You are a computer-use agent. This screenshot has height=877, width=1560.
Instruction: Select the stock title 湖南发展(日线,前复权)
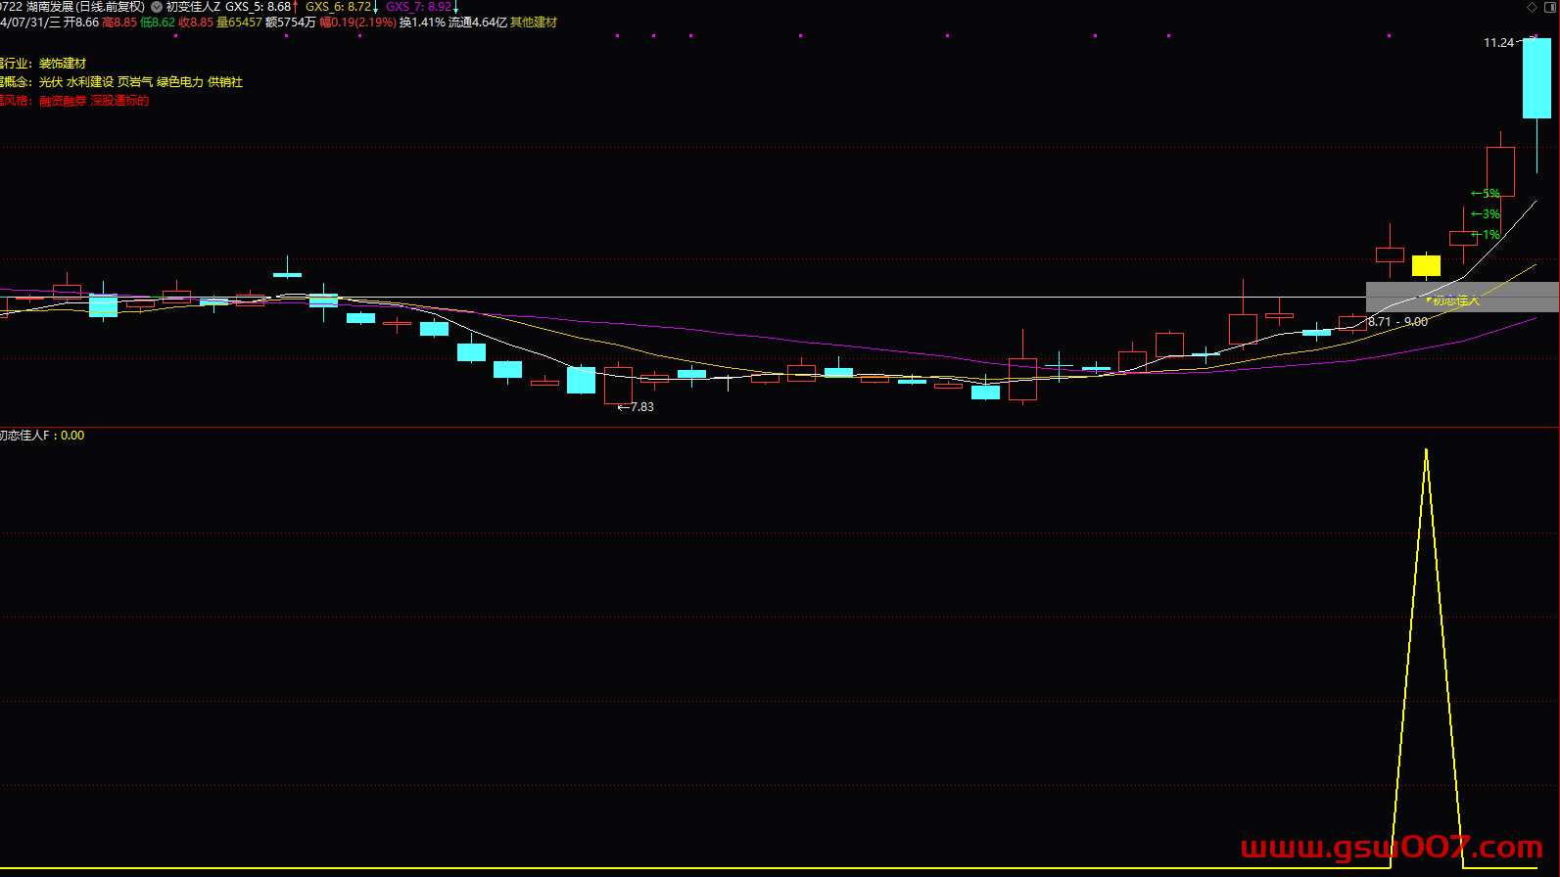85,7
